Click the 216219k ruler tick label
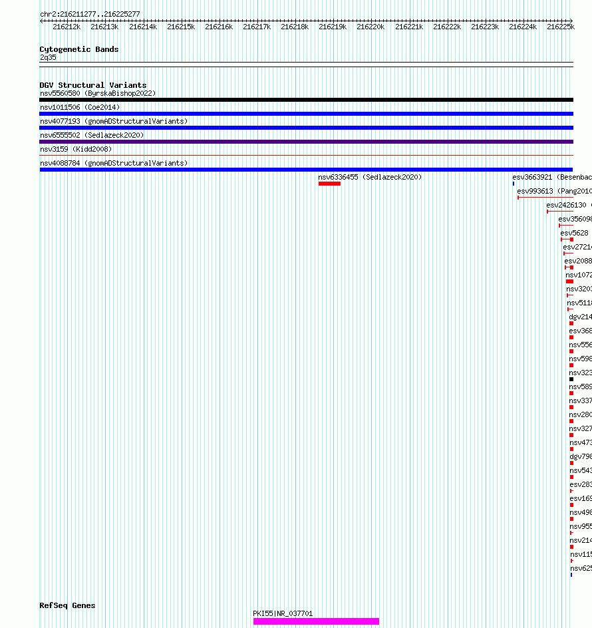Screen dimensions: 592x628 [x=333, y=27]
